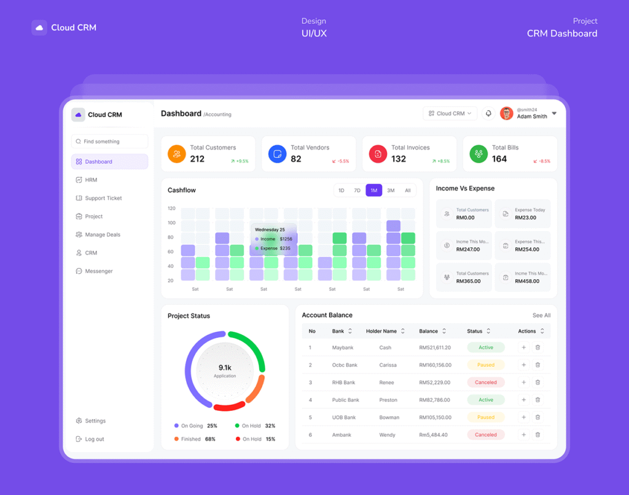The width and height of the screenshot is (629, 495).
Task: Select the 3M cashflow range
Action: tap(391, 191)
